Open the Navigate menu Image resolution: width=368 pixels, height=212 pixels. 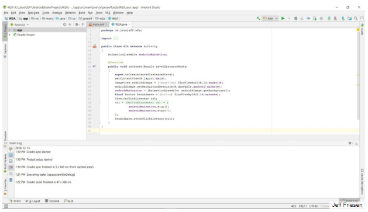[x=33, y=13]
